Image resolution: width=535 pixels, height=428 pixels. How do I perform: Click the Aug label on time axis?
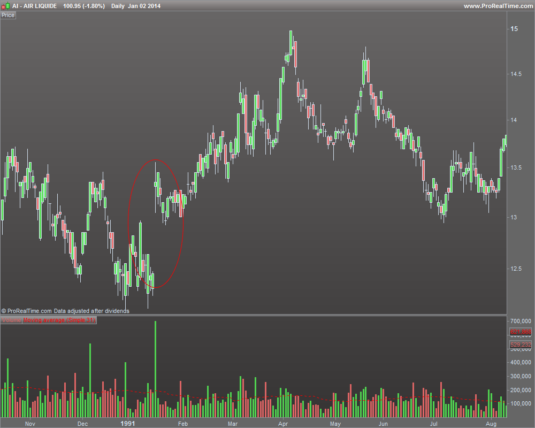(x=491, y=424)
